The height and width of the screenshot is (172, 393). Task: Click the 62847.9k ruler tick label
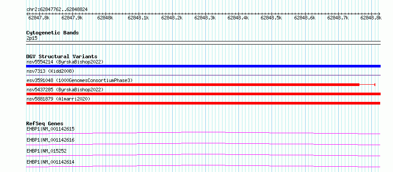72,18
